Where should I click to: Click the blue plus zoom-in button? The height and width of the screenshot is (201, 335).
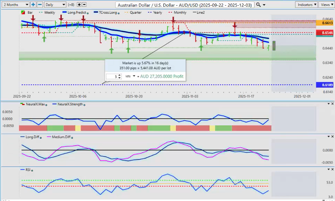[33, 5]
